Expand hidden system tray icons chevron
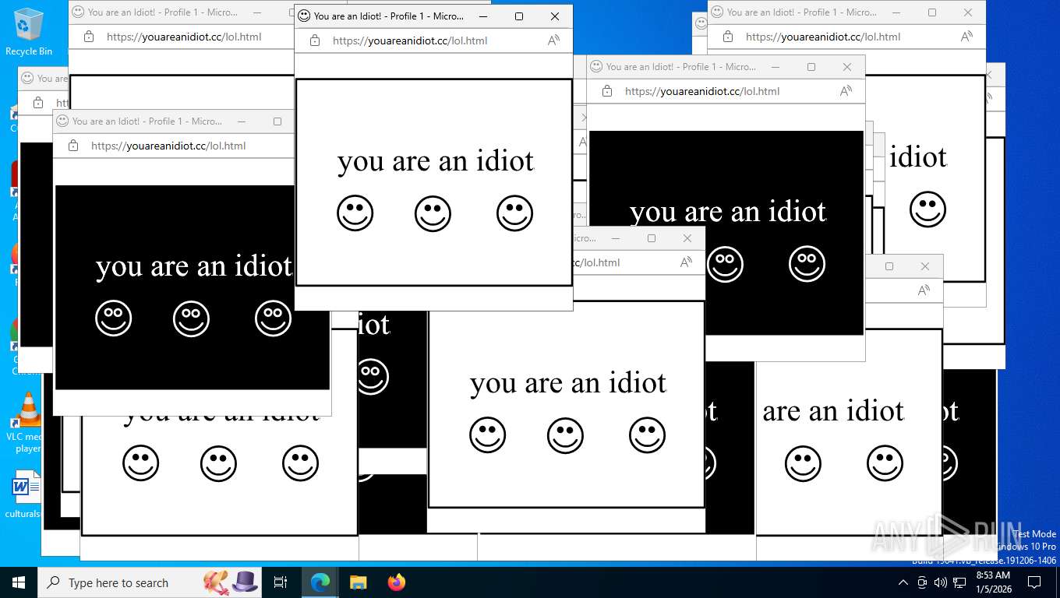 pyautogui.click(x=903, y=582)
